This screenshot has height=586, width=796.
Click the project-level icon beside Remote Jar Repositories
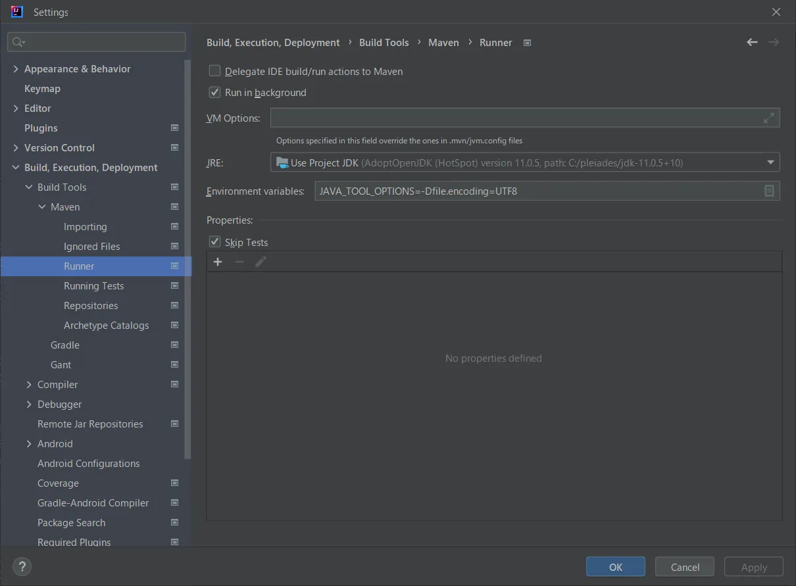[x=174, y=424]
